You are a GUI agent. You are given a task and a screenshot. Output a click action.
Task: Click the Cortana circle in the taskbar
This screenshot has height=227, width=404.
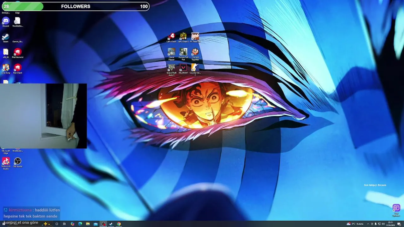[x=57, y=224]
